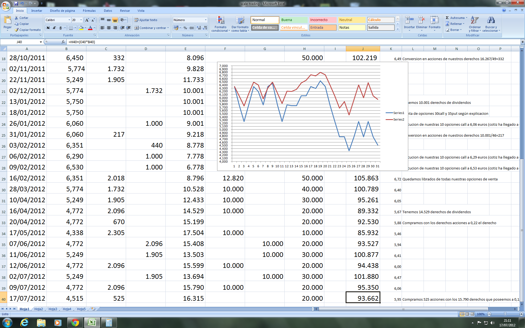
Task: Click the percent style icon
Action: click(x=185, y=28)
